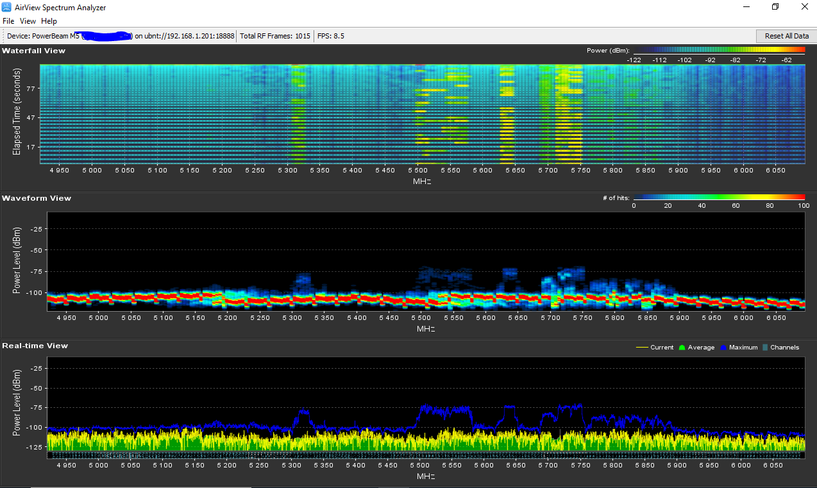Click the Channels legend square
This screenshot has width=817, height=488.
pos(764,348)
